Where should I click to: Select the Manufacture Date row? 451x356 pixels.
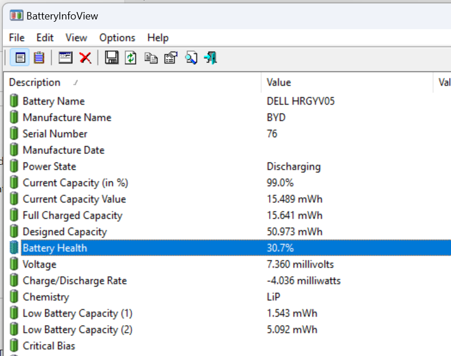[x=228, y=150]
